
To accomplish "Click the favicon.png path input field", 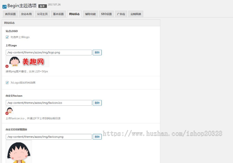I will pyautogui.click(x=49, y=137).
